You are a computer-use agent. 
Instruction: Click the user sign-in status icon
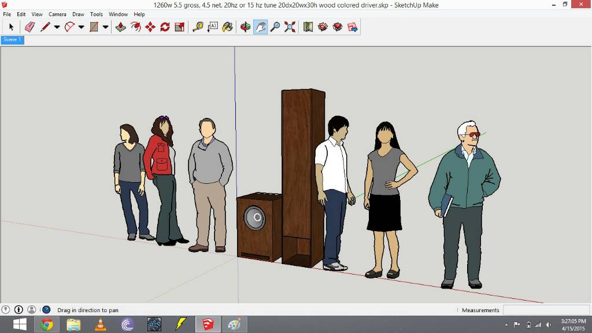32,310
